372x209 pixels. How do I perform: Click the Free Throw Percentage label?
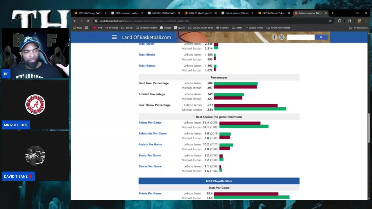tap(155, 105)
